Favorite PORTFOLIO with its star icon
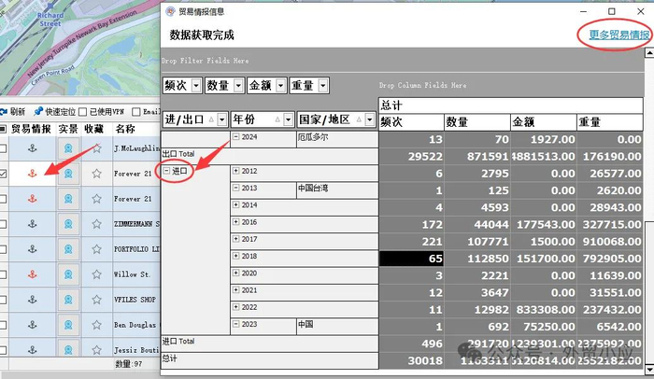The width and height of the screenshot is (654, 379). click(x=97, y=249)
